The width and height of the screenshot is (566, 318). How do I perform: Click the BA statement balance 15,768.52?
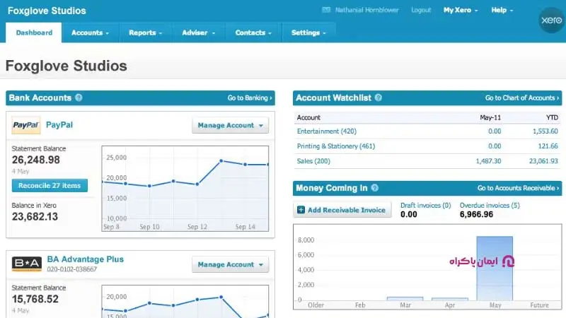35,299
